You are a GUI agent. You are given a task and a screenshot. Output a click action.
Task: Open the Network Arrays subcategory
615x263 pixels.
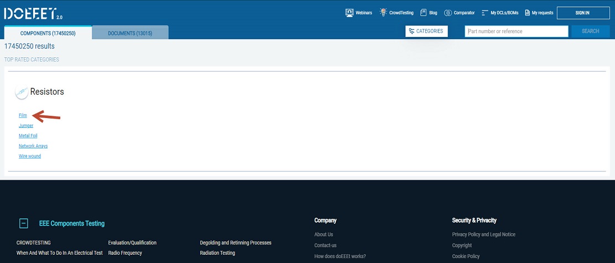[33, 146]
